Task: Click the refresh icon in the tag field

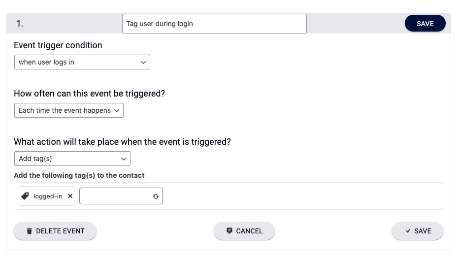Action: [156, 196]
